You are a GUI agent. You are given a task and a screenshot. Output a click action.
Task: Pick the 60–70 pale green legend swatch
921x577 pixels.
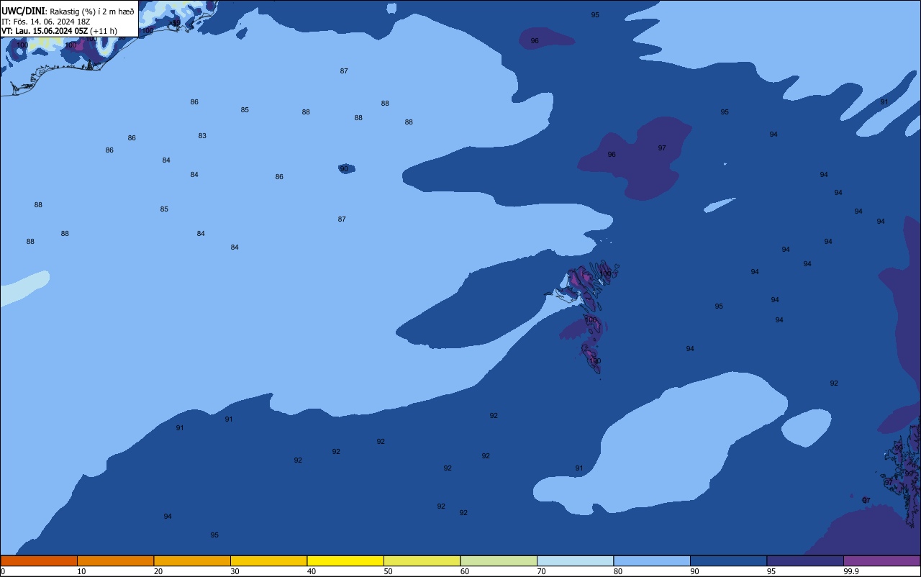coord(499,560)
